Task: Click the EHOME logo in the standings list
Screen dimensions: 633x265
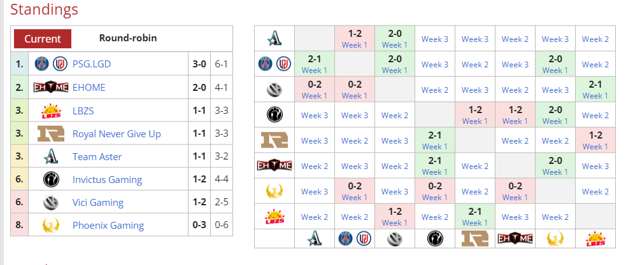Action: [x=52, y=87]
